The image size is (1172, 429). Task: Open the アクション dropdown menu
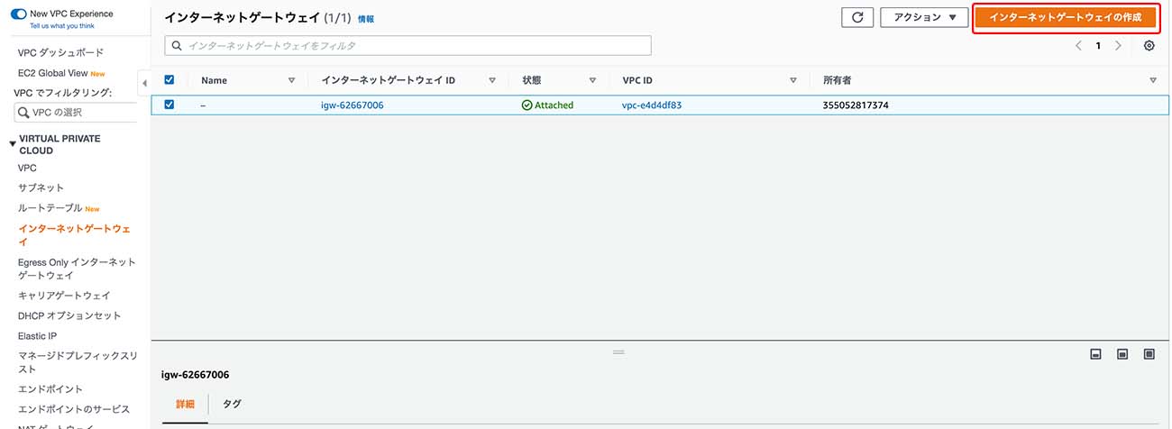(x=924, y=17)
